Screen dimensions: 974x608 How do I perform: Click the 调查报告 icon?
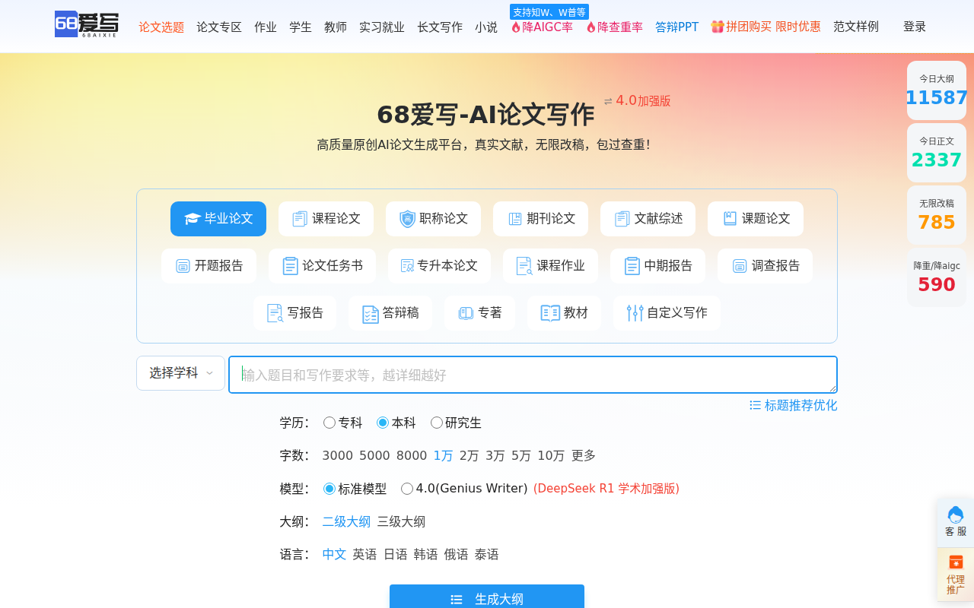coord(740,266)
